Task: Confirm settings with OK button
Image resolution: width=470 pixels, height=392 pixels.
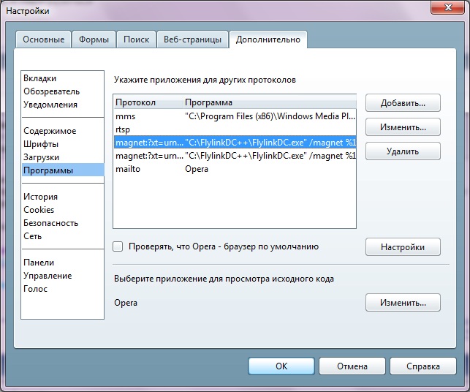Action: point(281,366)
